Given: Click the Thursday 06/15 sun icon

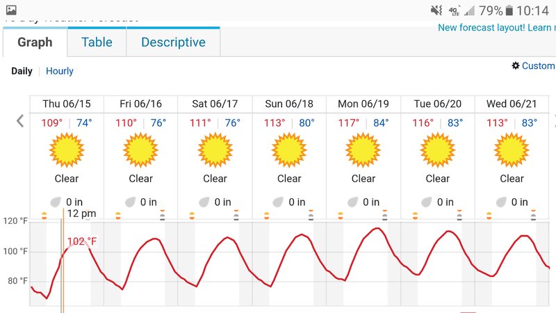Looking at the screenshot, I should pos(67,150).
